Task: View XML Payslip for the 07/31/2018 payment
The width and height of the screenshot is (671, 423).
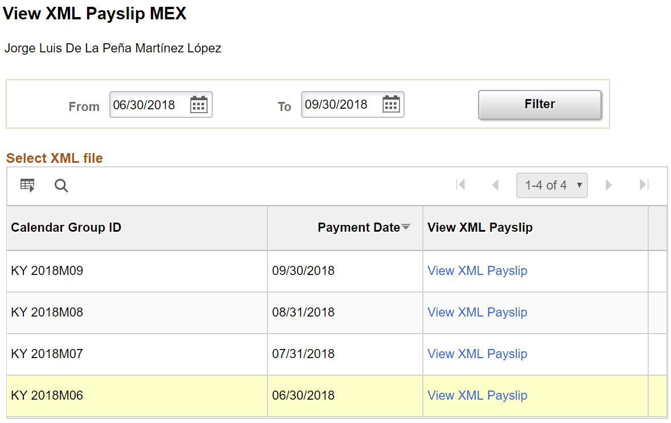Action: coord(477,354)
